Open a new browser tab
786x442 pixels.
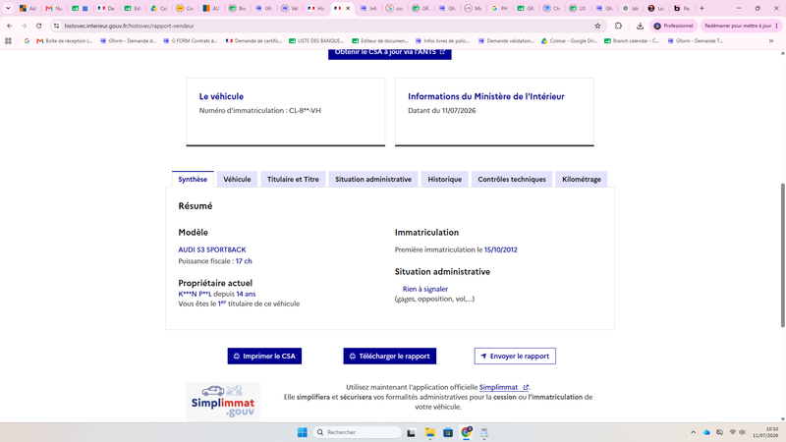pos(702,9)
